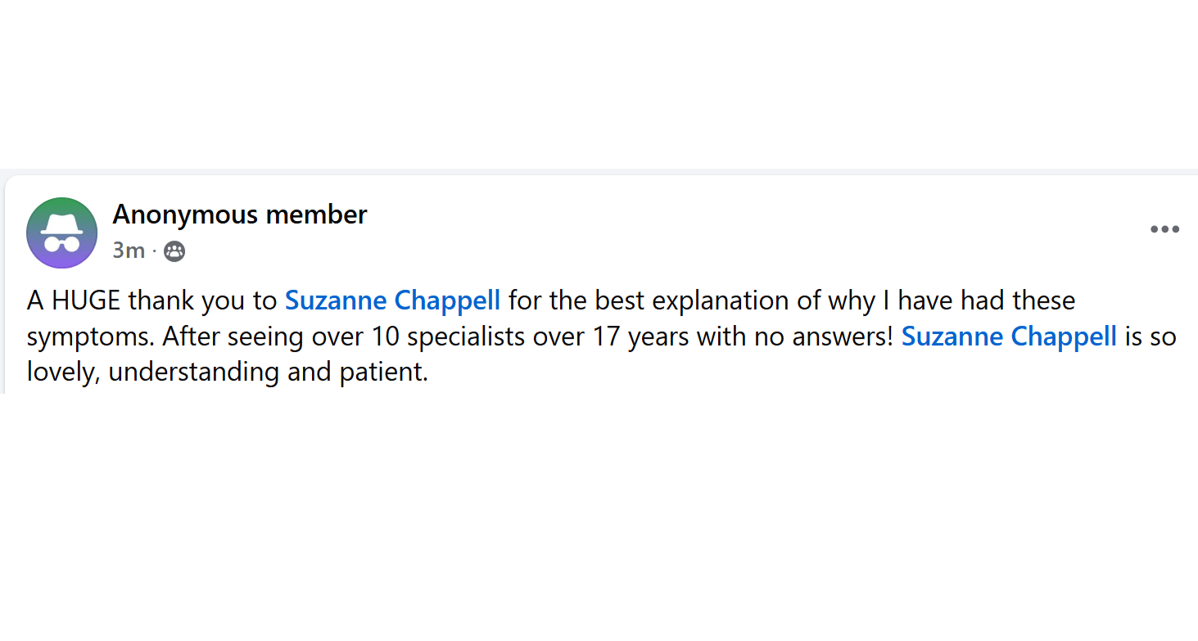1198x641 pixels.
Task: Open the 3m post timestamp
Action: [x=129, y=251]
